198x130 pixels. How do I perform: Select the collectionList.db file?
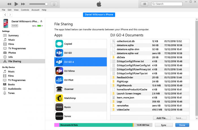click(x=150, y=41)
